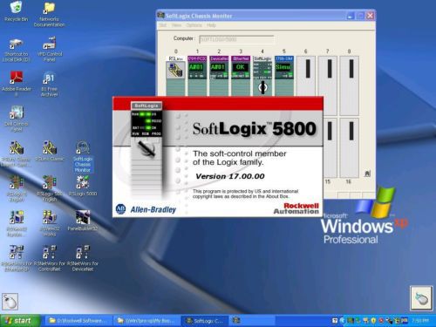Open the RSLogix 5000 desktop shortcut

click(83, 186)
